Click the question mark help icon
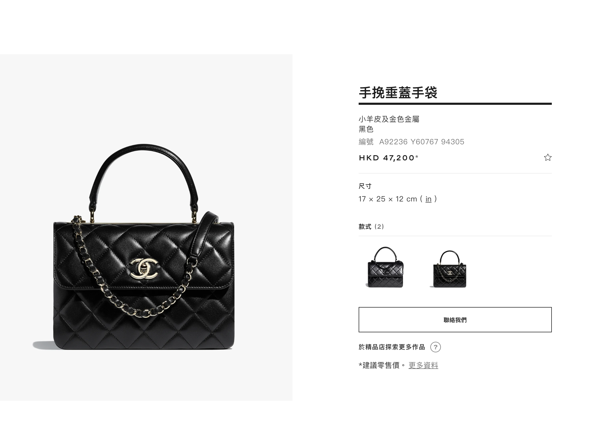Screen dimensions: 614x425 (435, 347)
